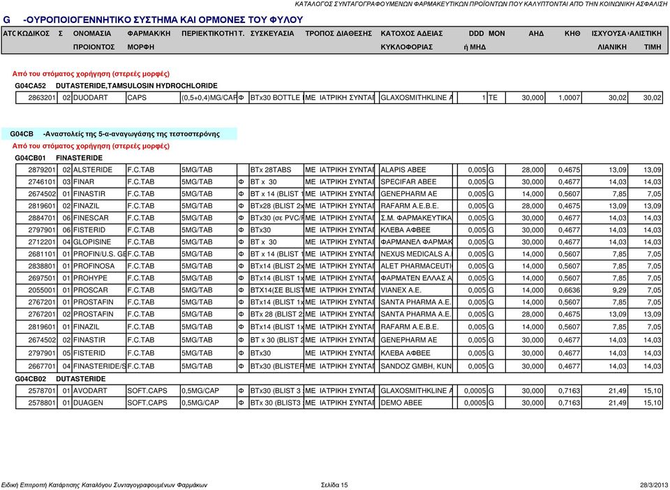
Task: Click the retail price '9,29'
Action: [x=620, y=290]
